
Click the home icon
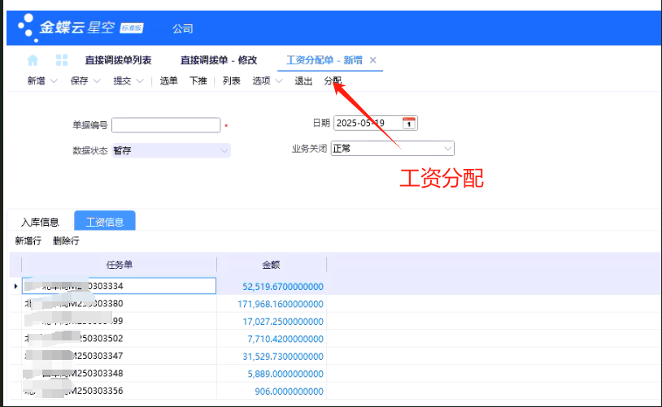coord(33,60)
